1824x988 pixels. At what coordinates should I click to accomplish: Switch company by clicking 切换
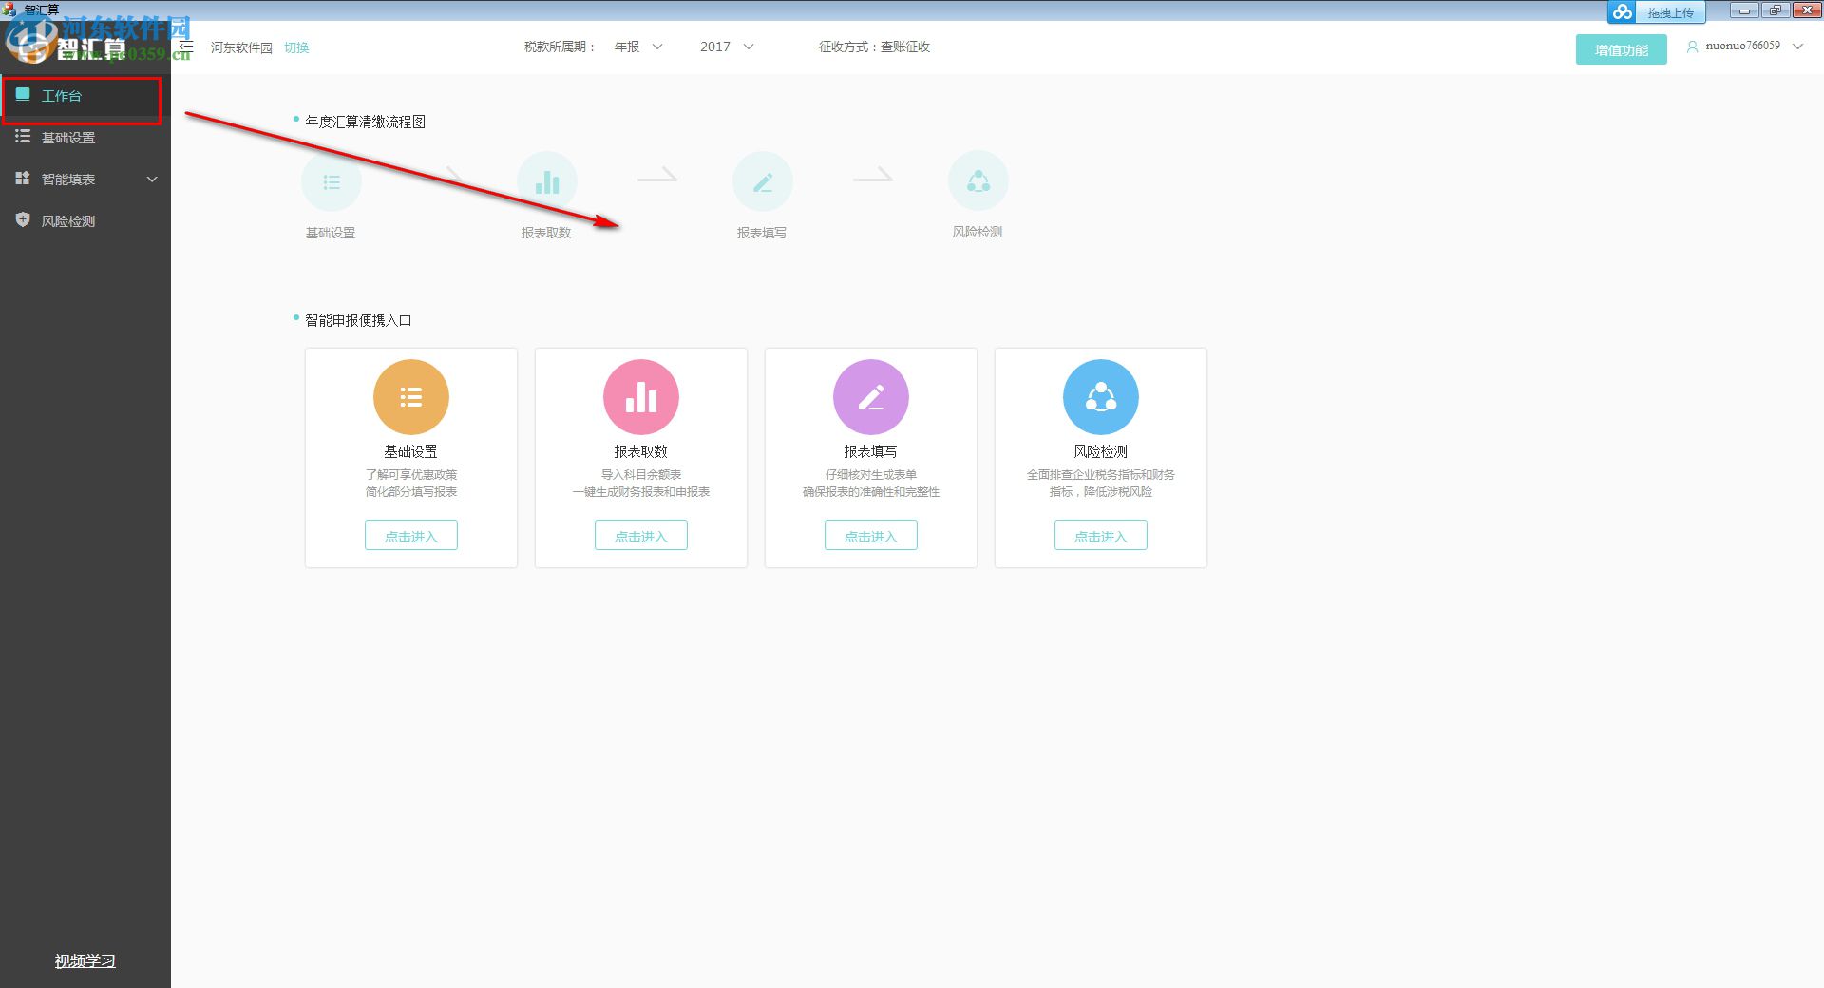tap(296, 47)
